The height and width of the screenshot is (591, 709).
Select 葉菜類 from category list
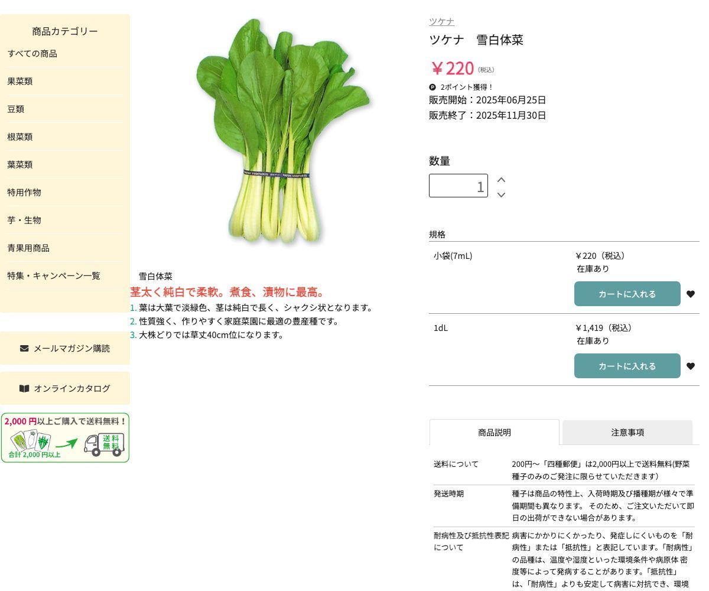20,165
